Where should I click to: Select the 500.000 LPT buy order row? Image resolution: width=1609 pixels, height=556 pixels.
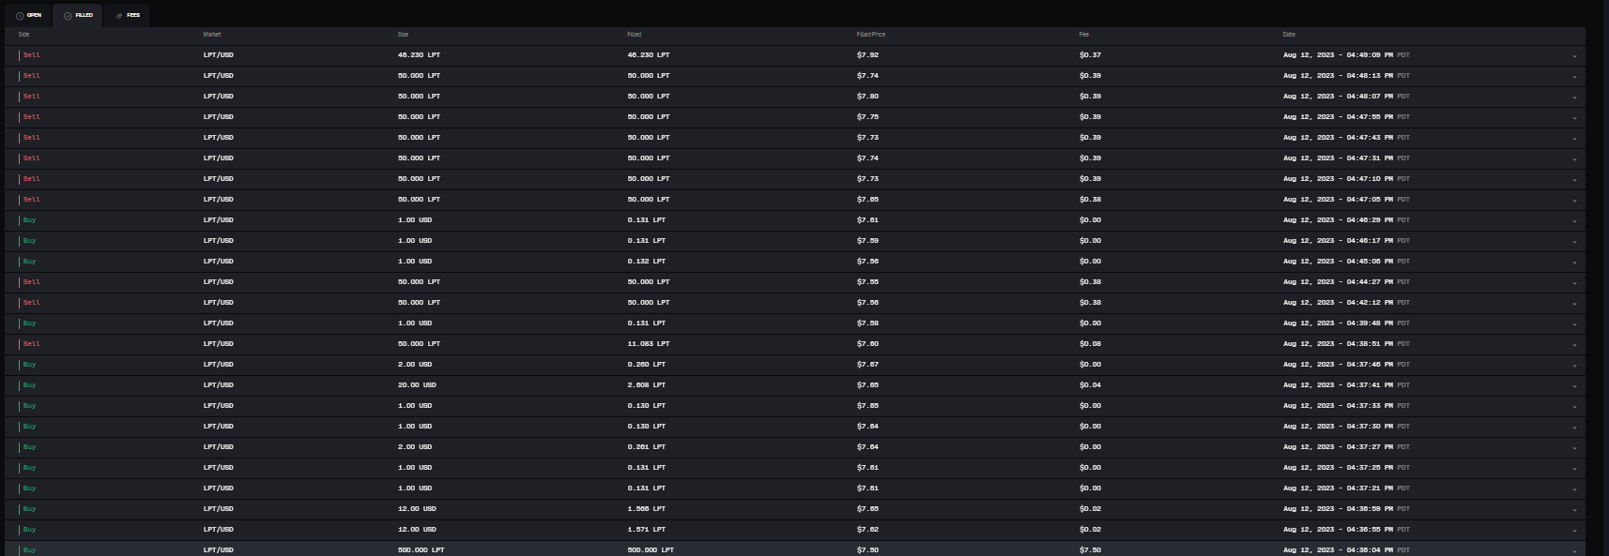(x=421, y=550)
